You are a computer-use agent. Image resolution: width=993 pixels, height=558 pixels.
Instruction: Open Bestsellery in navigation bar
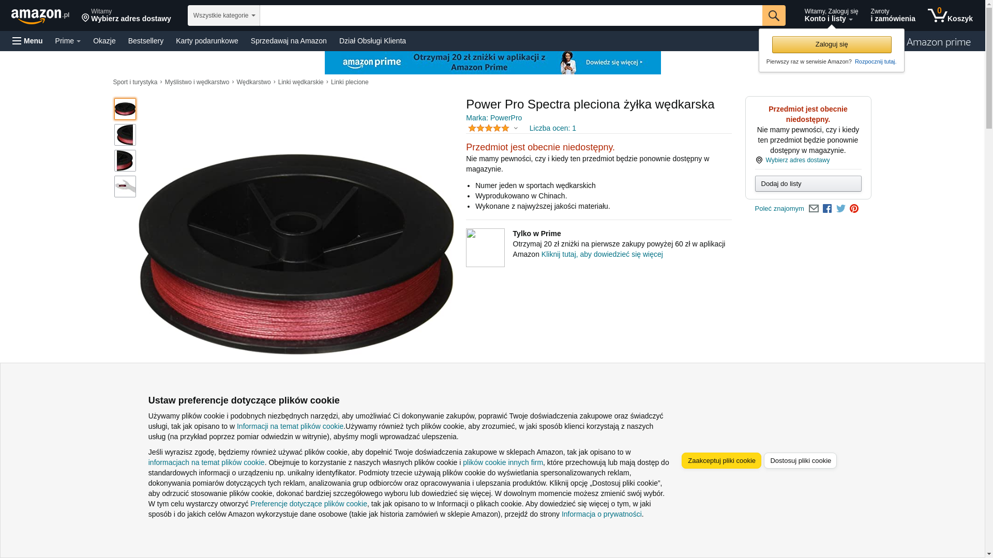tap(146, 41)
